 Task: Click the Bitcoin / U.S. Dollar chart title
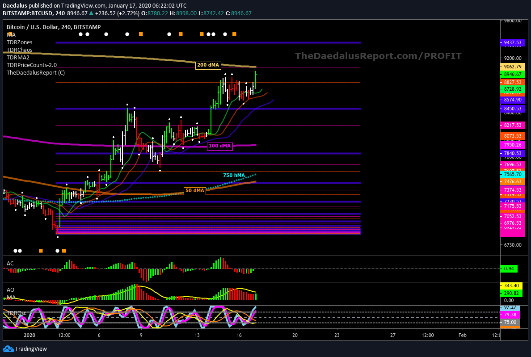tap(54, 27)
